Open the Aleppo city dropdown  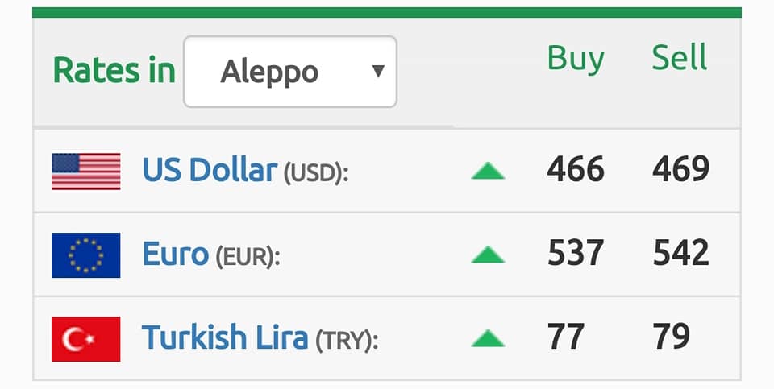pos(290,72)
